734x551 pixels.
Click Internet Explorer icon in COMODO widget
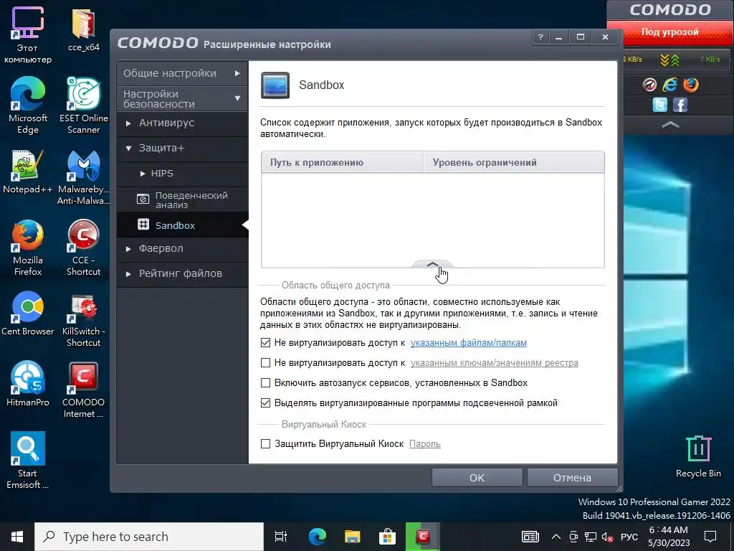[670, 85]
